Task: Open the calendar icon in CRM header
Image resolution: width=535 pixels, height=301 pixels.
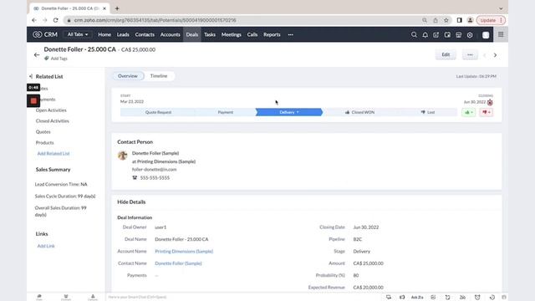Action: pyautogui.click(x=447, y=35)
